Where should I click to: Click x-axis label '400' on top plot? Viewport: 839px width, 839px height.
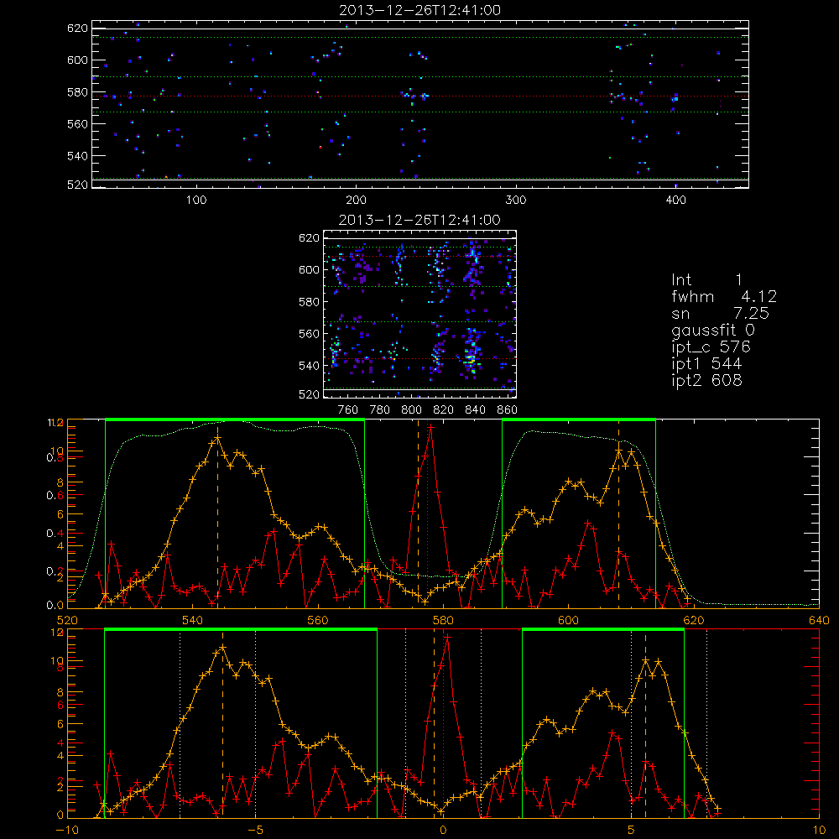[675, 201]
